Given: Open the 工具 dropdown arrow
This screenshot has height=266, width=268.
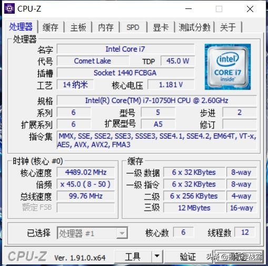Looking at the screenshot, I should tap(157, 256).
